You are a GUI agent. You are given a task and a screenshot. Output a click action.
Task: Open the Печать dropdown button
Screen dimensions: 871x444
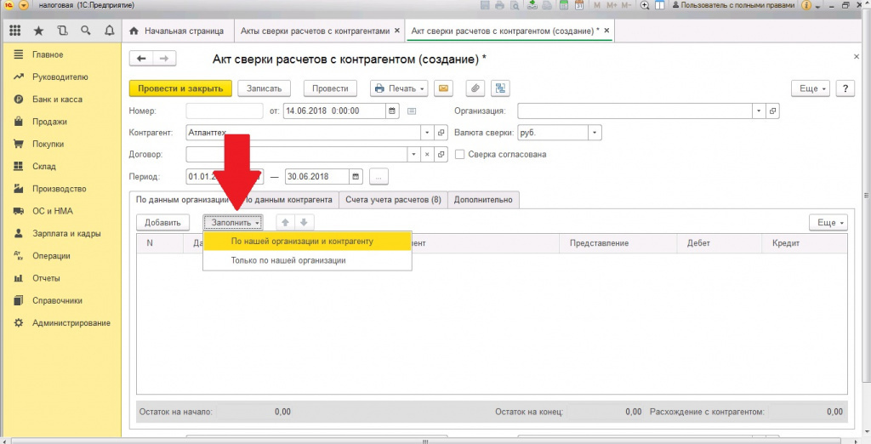tap(399, 88)
